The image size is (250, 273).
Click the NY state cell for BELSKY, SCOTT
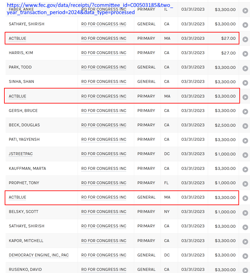[x=167, y=211]
